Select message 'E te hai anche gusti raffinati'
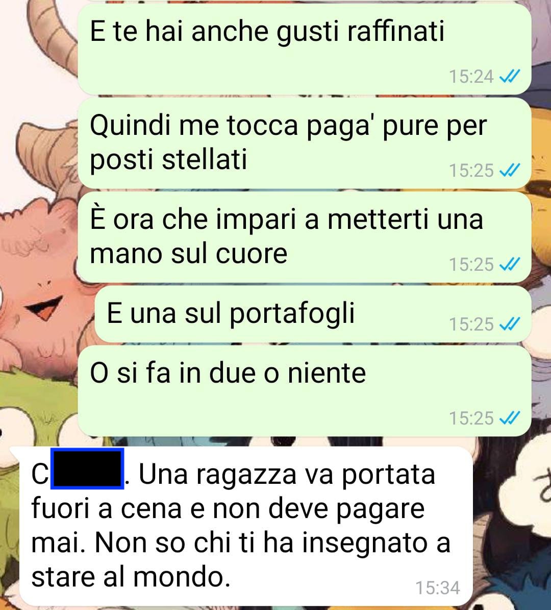The image size is (551, 610). point(305,49)
